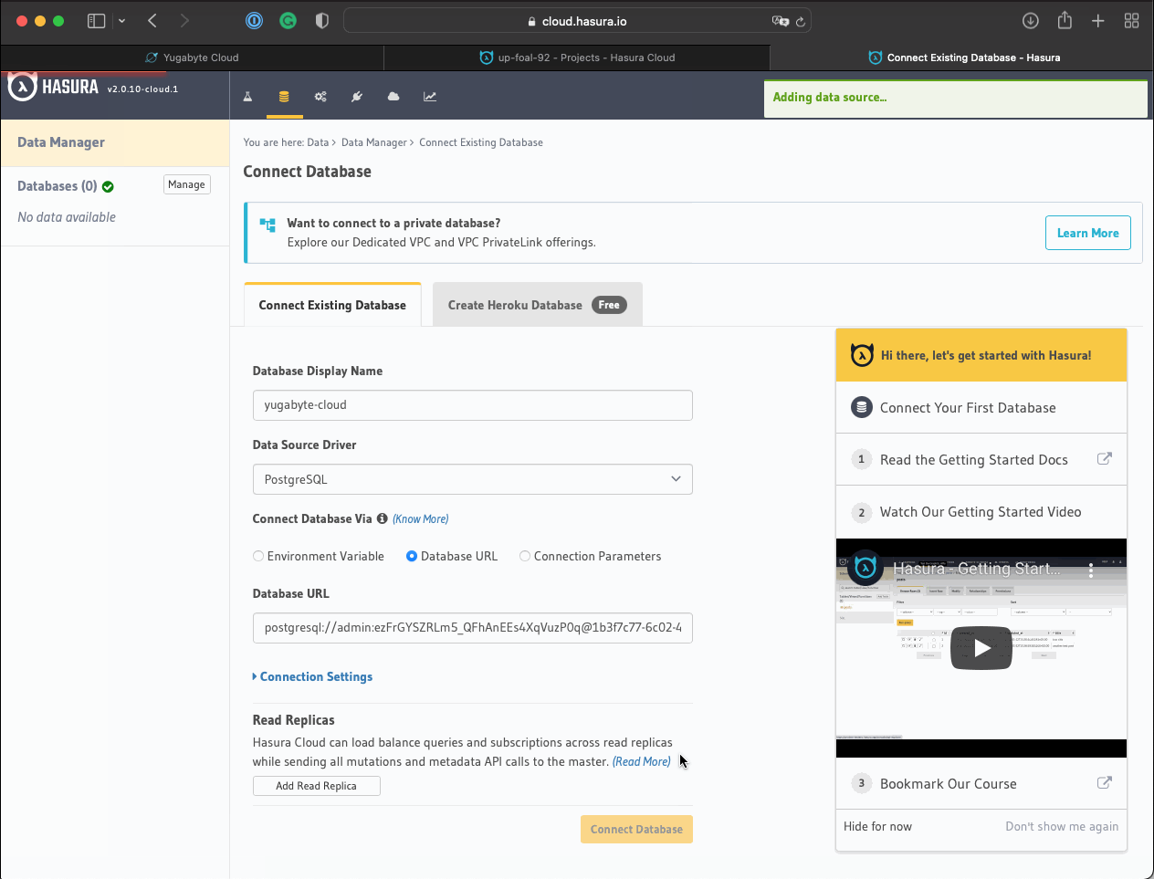This screenshot has height=879, width=1154.
Task: Open the Data Source Driver dropdown
Action: coord(472,479)
